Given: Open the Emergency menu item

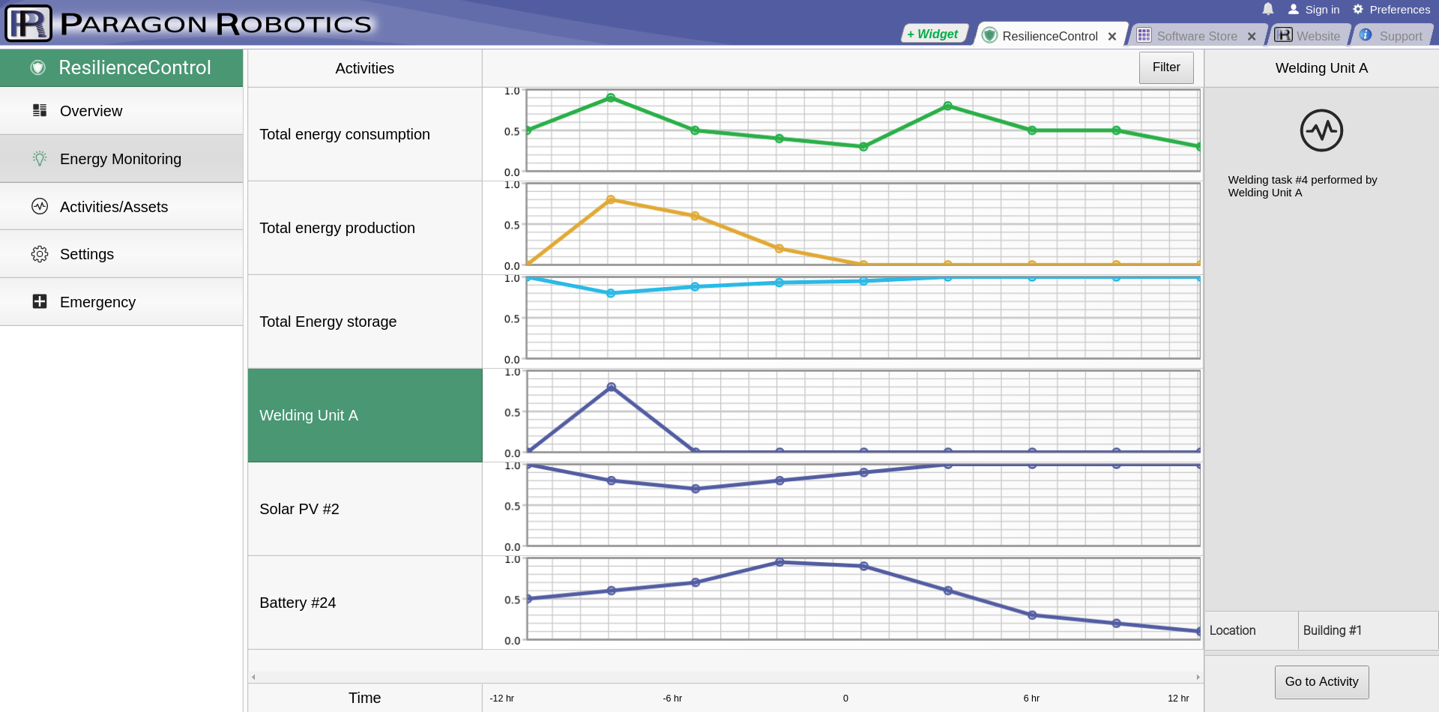Looking at the screenshot, I should pos(121,302).
